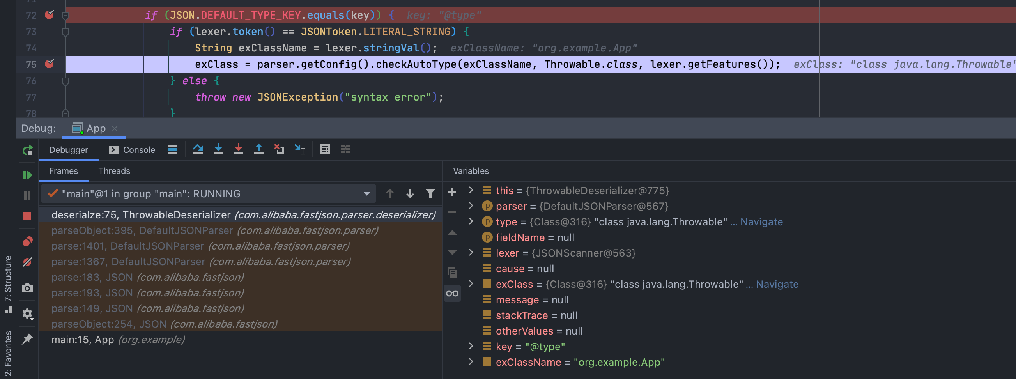Expand the exClassName variable node
1016x379 pixels.
[471, 362]
